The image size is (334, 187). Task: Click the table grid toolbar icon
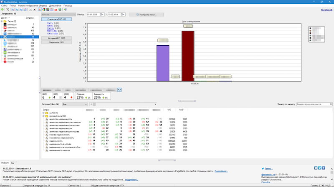(52, 9)
